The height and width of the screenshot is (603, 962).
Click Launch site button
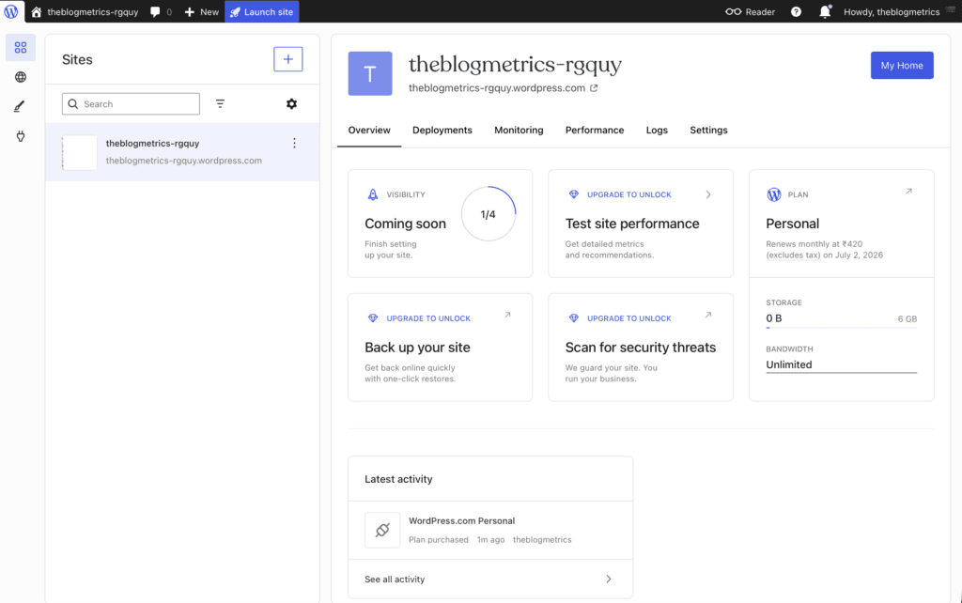click(262, 11)
